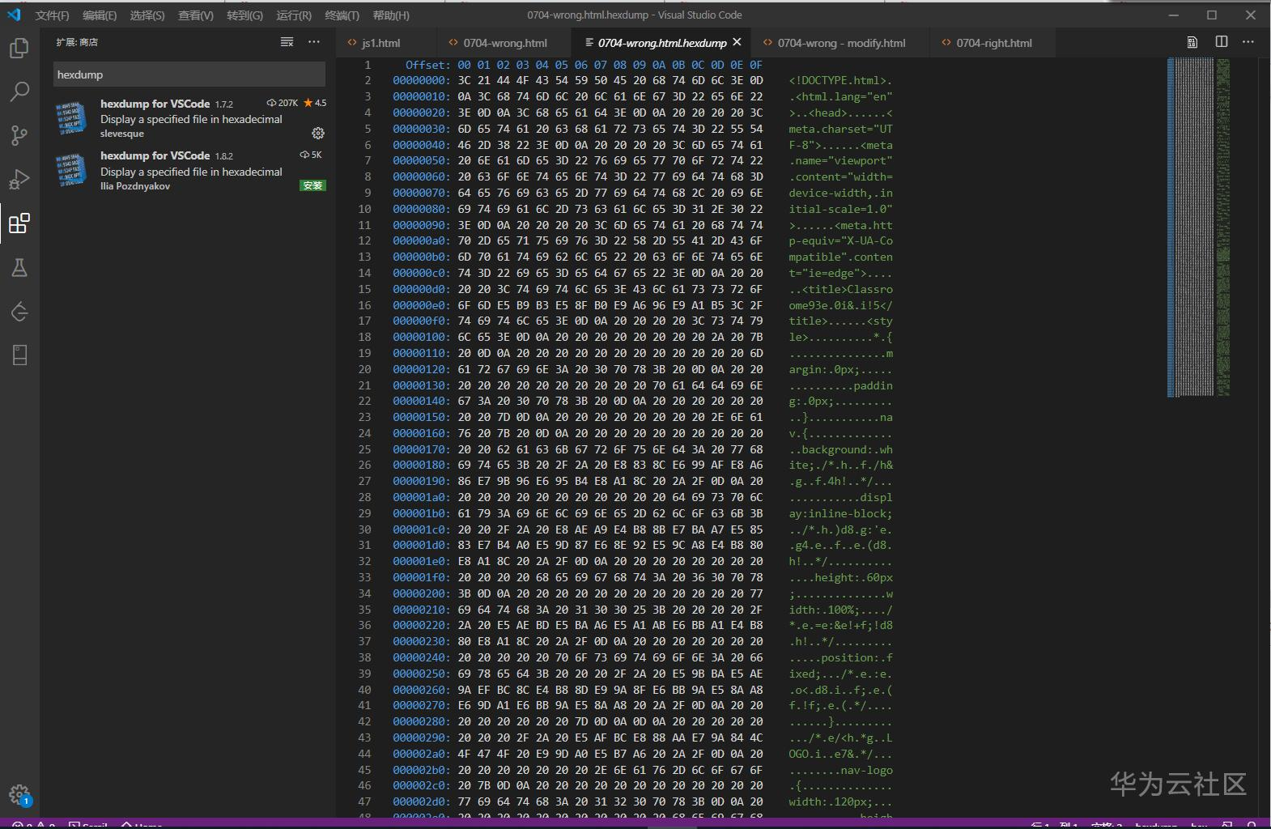
Task: Click the green 安装 install button
Action: coord(312,185)
